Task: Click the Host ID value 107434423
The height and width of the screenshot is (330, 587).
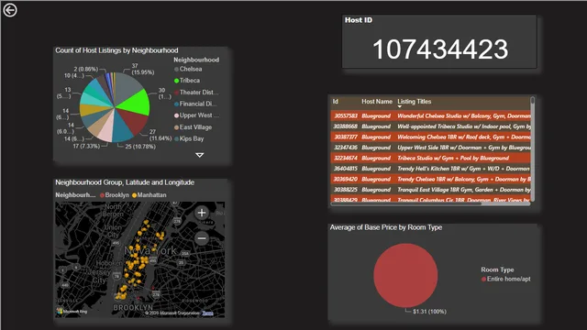Action: coord(440,49)
